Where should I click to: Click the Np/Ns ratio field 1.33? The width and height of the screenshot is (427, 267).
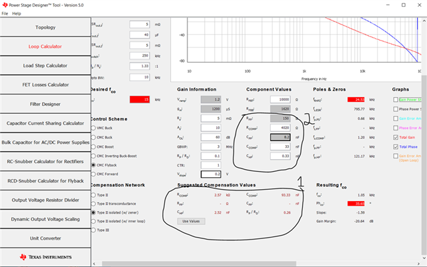click(x=139, y=66)
